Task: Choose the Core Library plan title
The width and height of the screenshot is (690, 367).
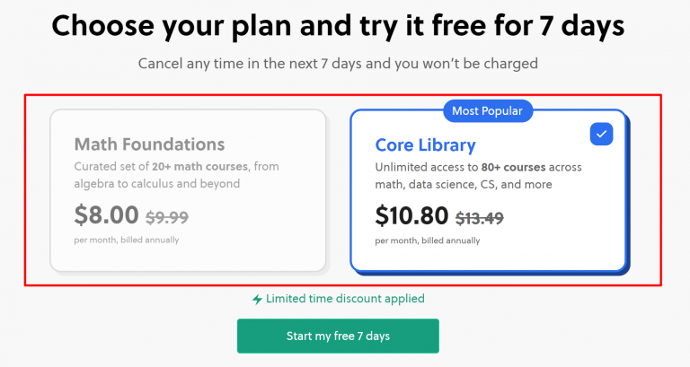Action: coord(425,144)
